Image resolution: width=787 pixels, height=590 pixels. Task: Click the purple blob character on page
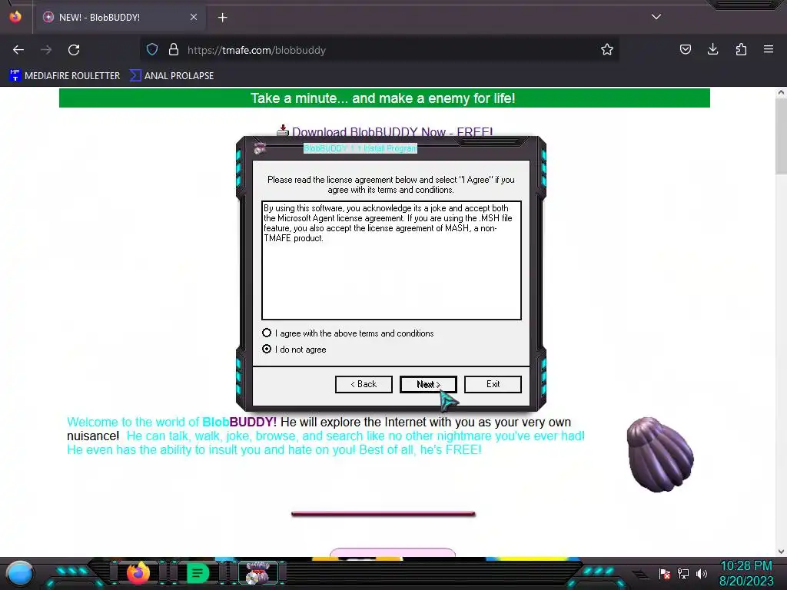(x=660, y=455)
